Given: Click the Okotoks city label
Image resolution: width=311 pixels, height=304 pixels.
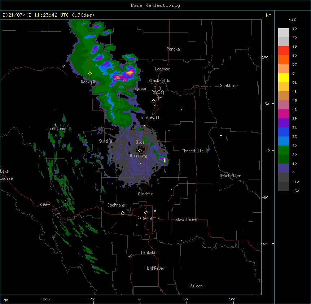Looking at the screenshot, I should (x=149, y=253).
